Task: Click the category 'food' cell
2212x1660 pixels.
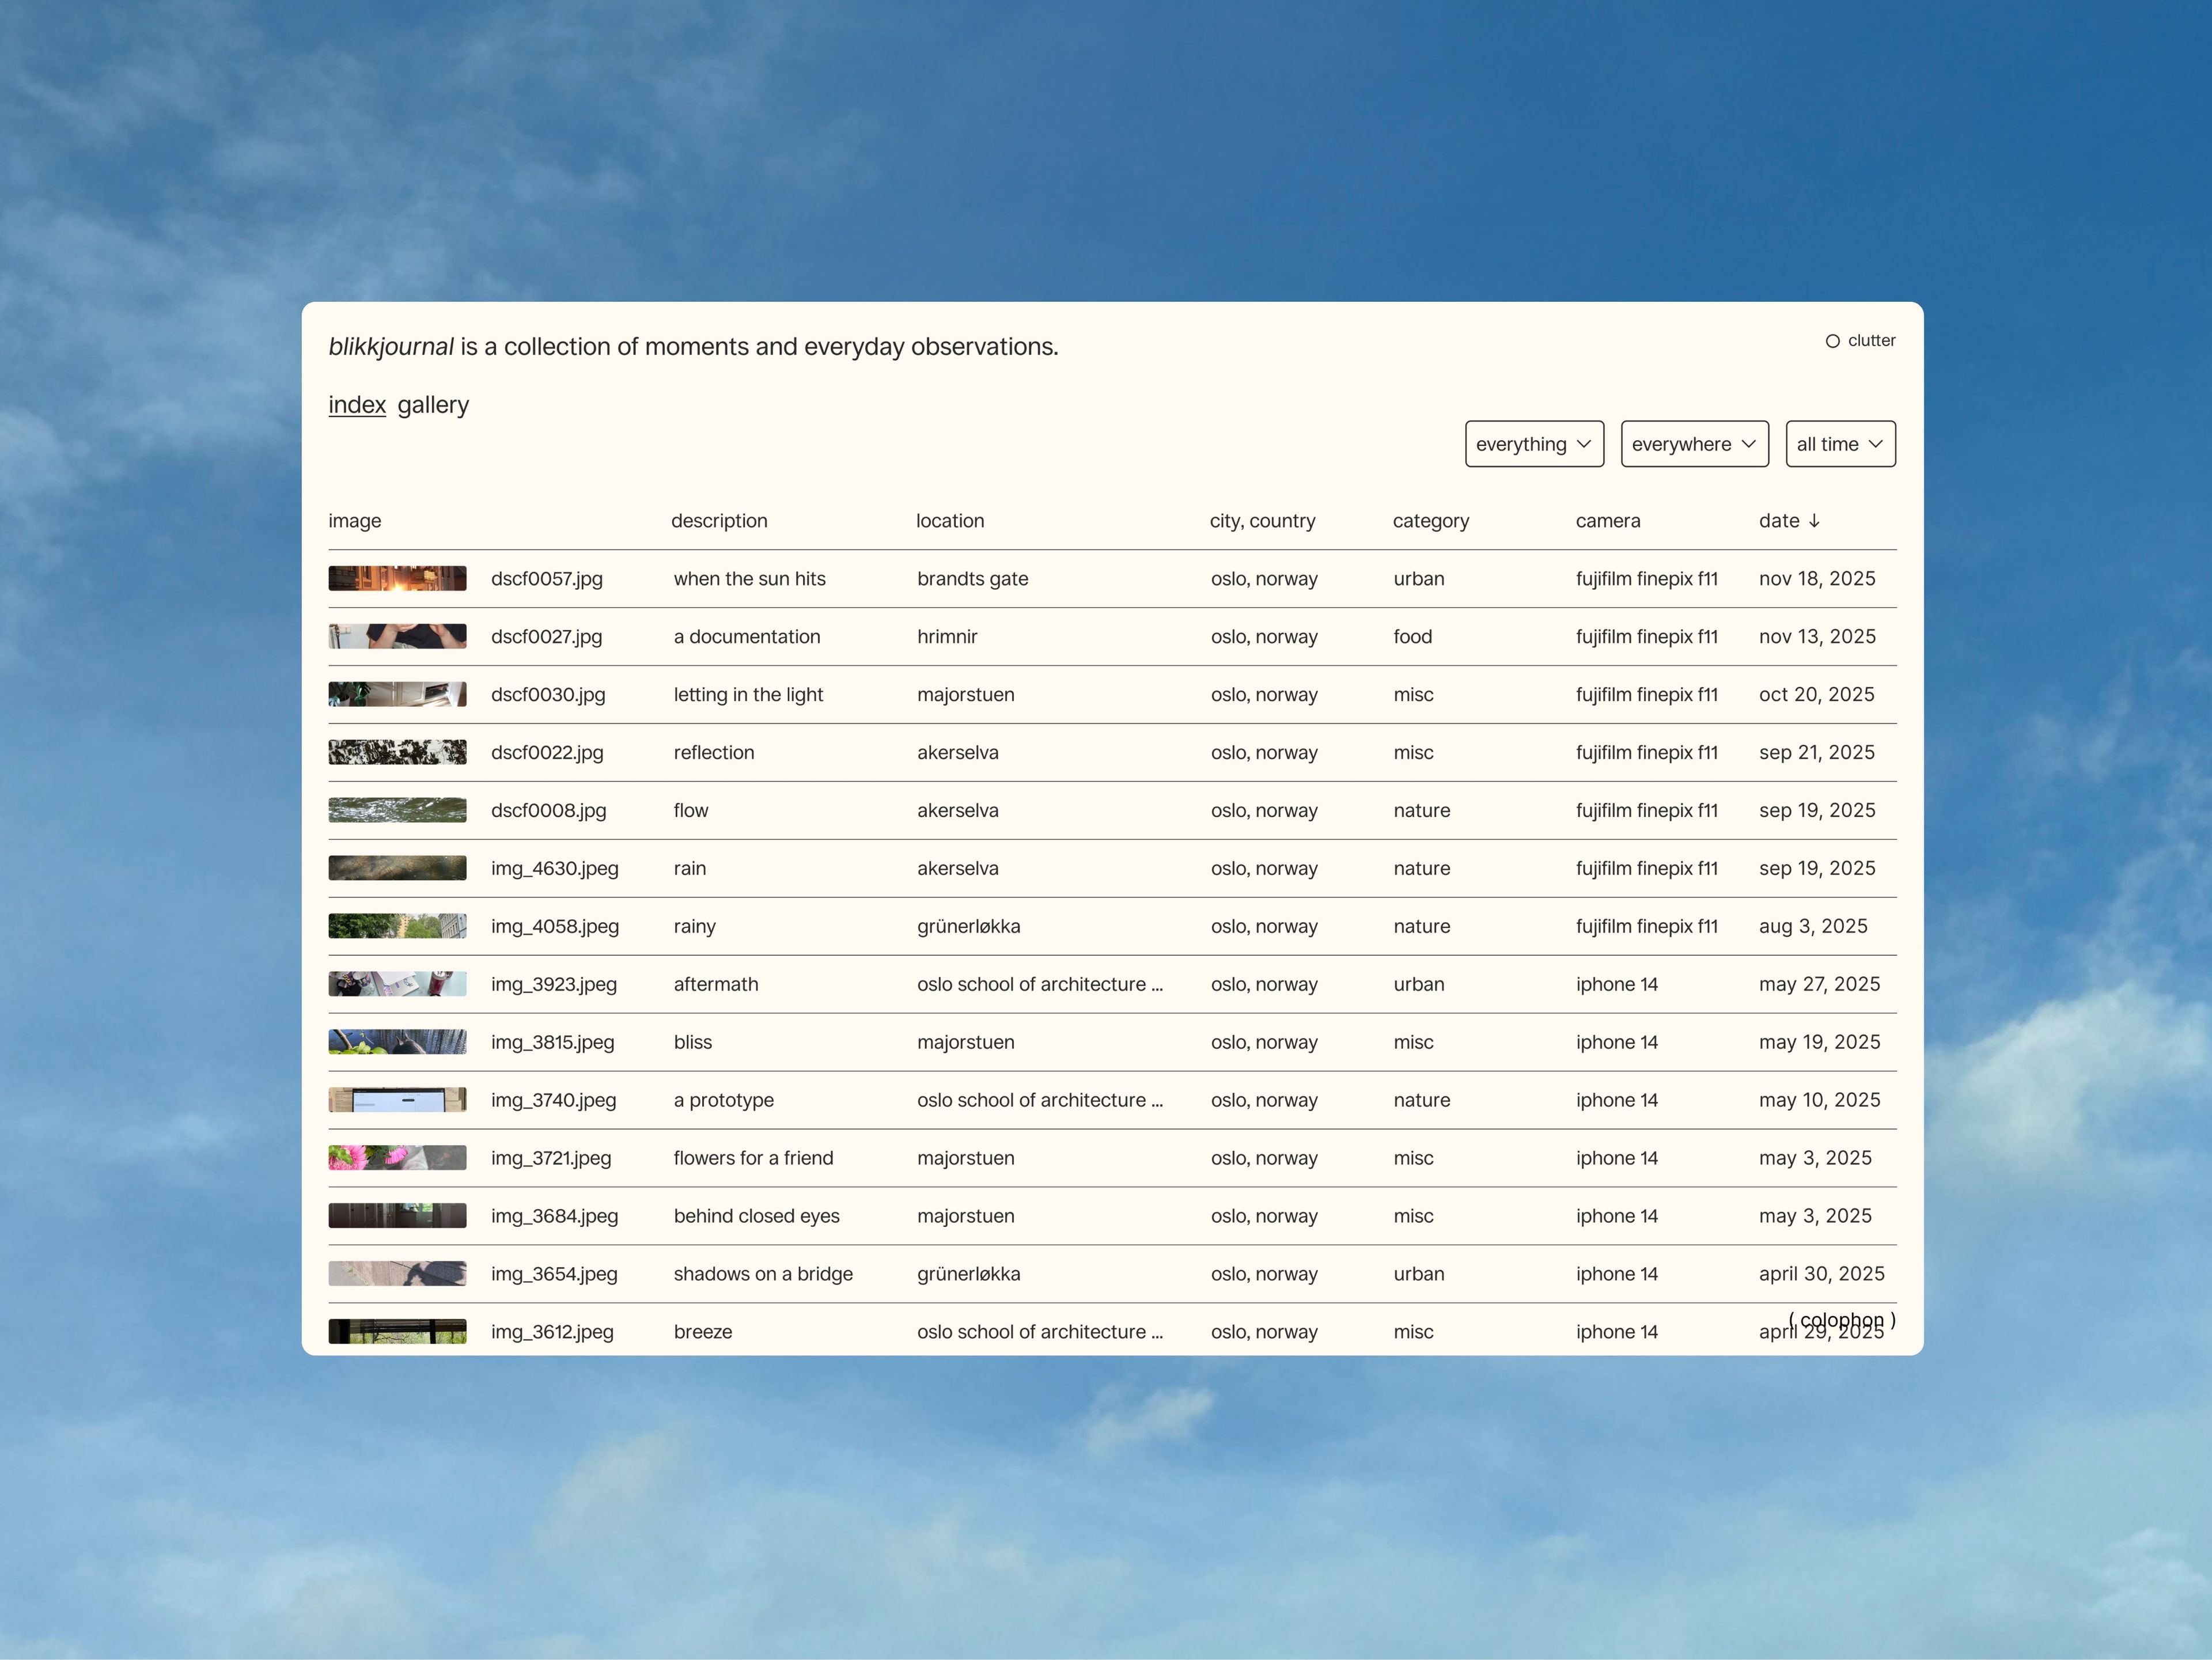Action: click(1413, 637)
